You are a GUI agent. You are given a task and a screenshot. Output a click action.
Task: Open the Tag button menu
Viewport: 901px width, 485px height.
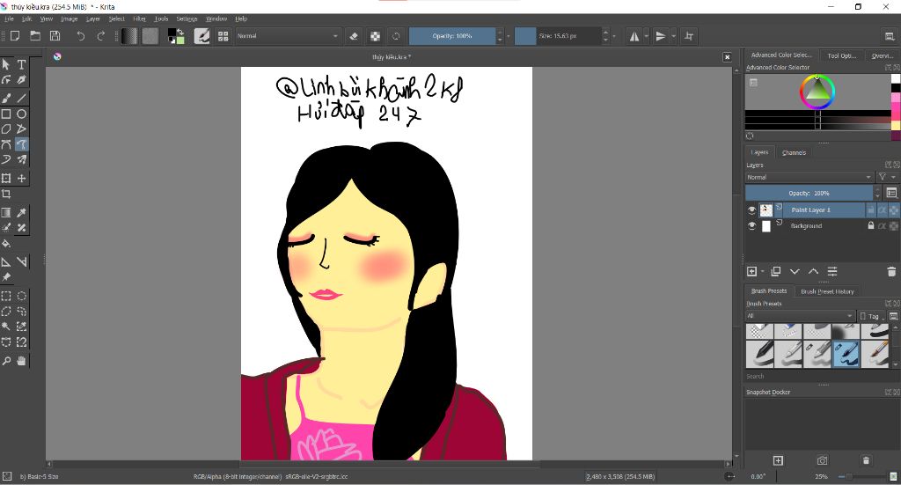click(x=871, y=316)
